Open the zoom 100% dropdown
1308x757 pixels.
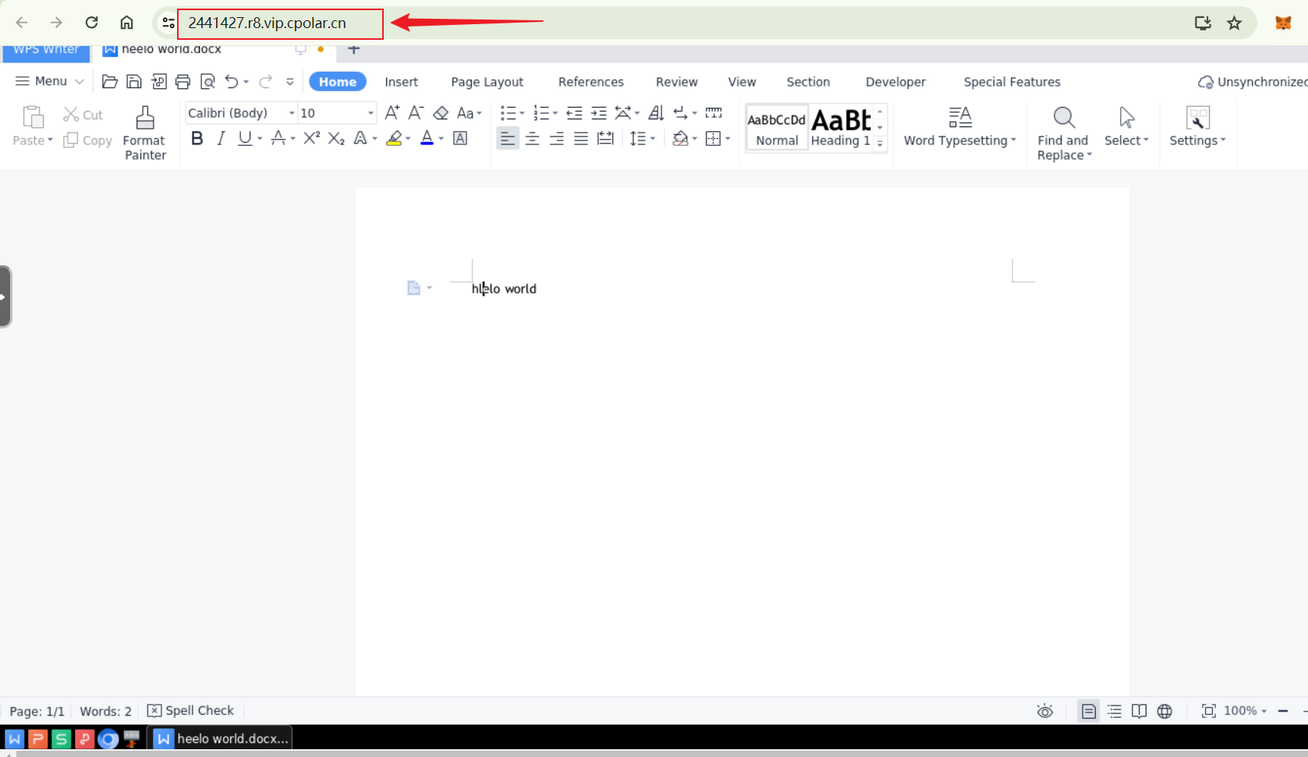click(1245, 710)
